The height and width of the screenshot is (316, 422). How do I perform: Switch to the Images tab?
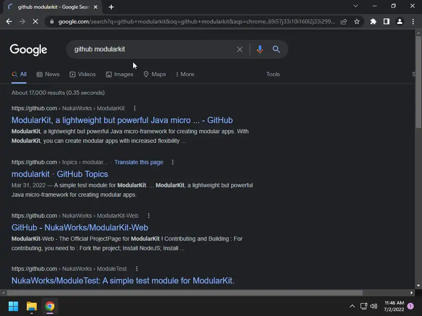click(120, 74)
